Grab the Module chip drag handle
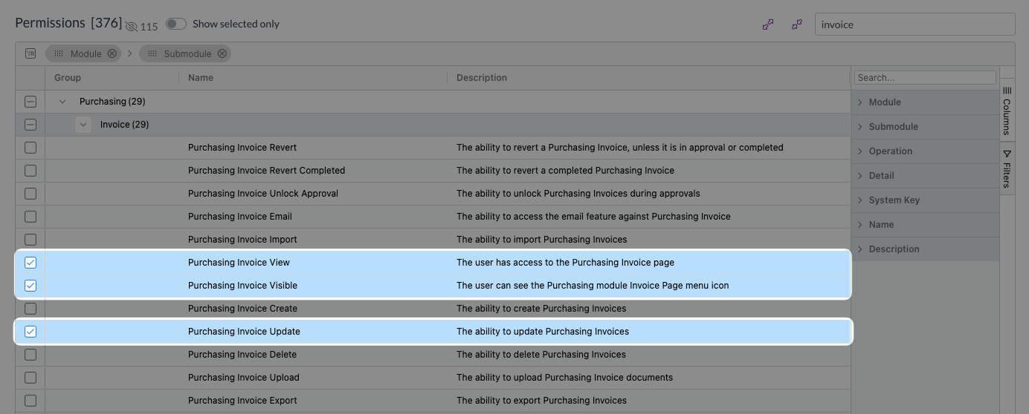1029x414 pixels. pyautogui.click(x=58, y=53)
